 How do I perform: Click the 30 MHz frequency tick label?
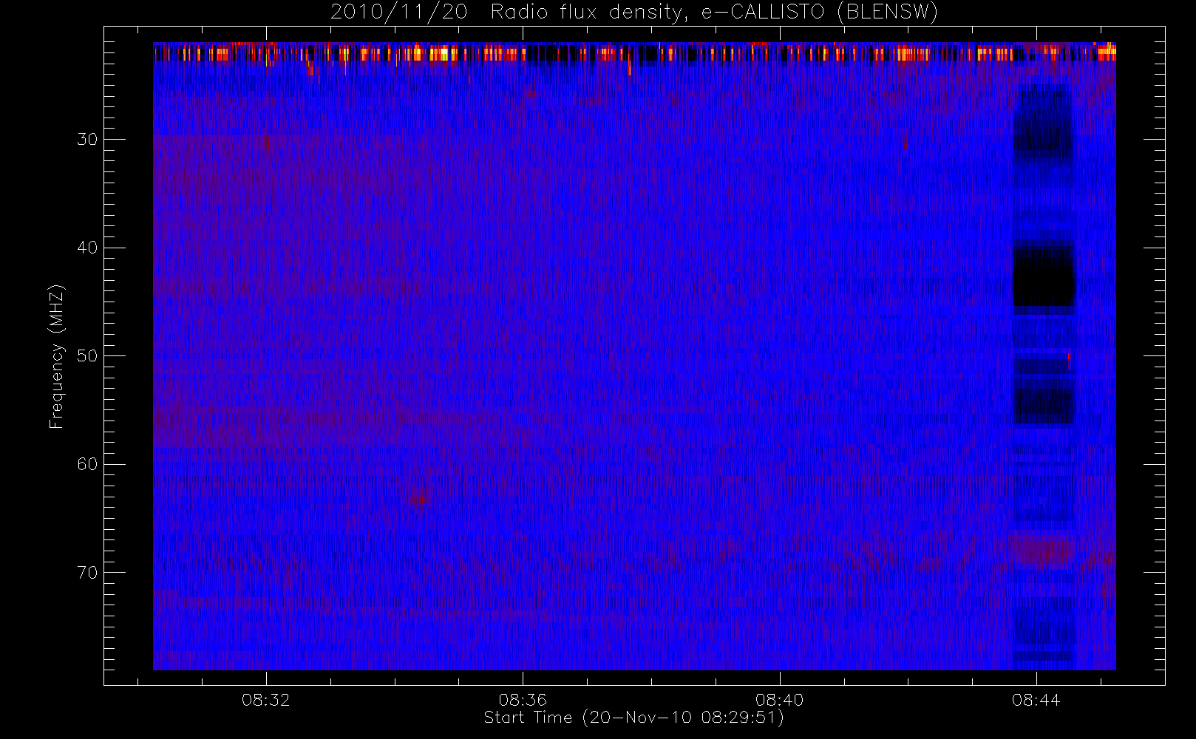pos(87,140)
